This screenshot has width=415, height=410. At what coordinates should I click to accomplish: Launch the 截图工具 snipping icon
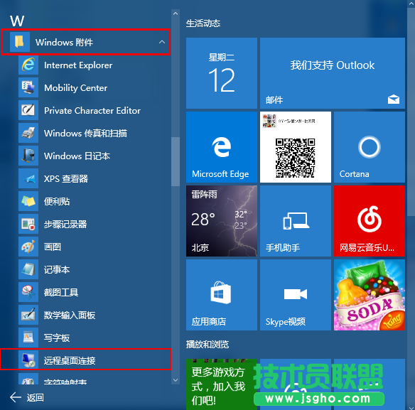click(x=28, y=293)
